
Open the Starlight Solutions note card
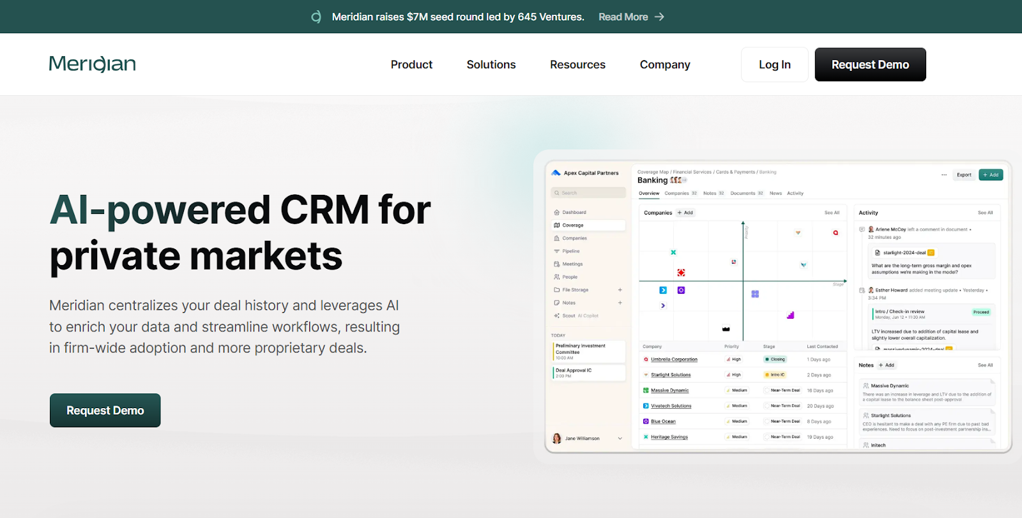tap(928, 422)
